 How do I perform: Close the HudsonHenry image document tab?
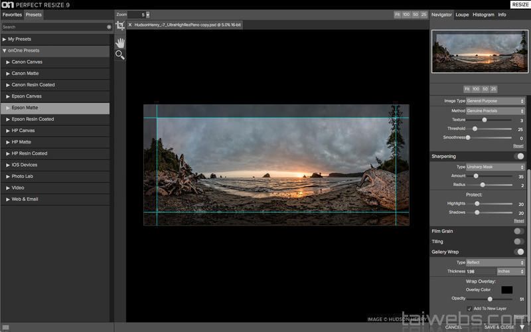click(130, 25)
